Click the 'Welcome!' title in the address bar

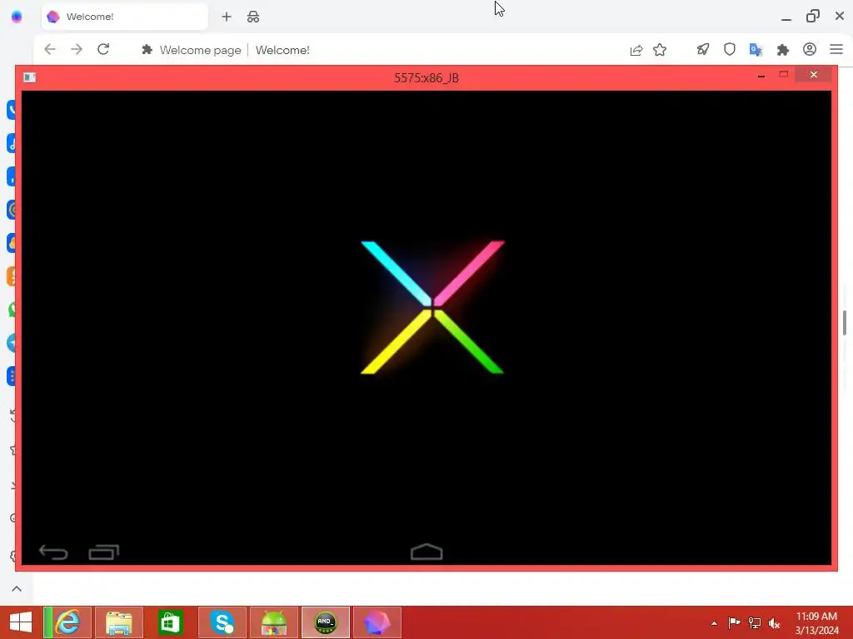[282, 50]
